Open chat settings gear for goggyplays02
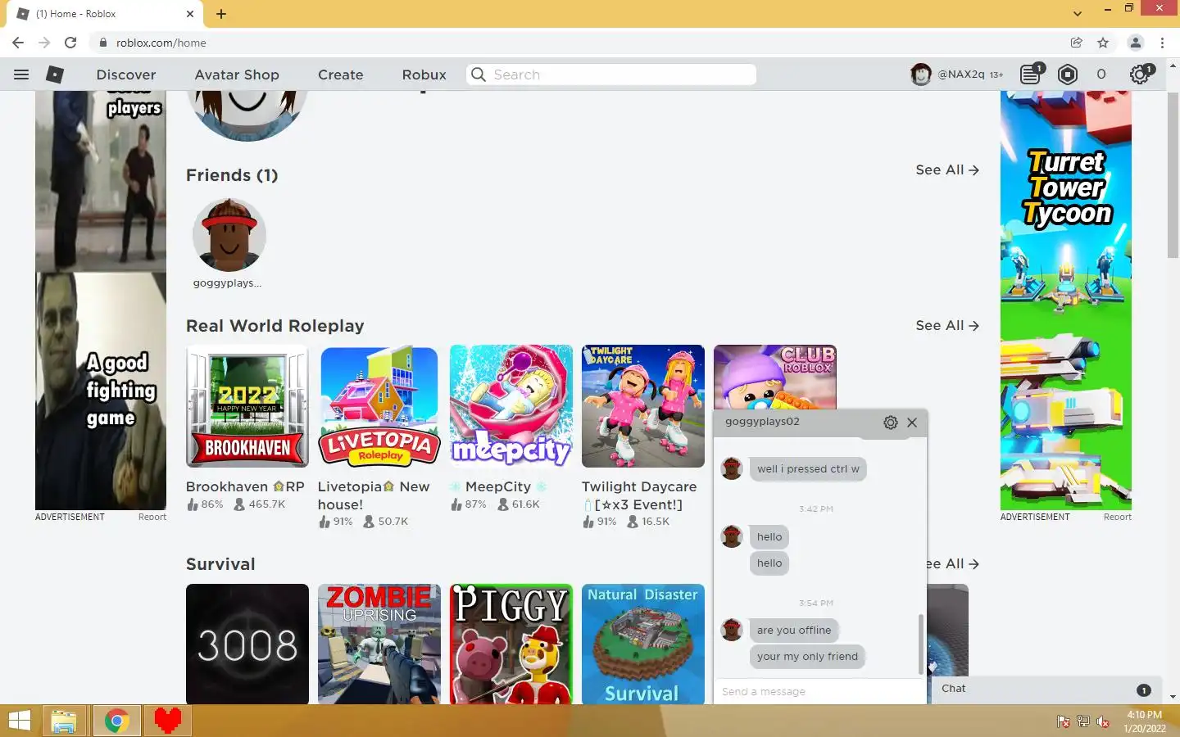The image size is (1180, 737). [891, 423]
